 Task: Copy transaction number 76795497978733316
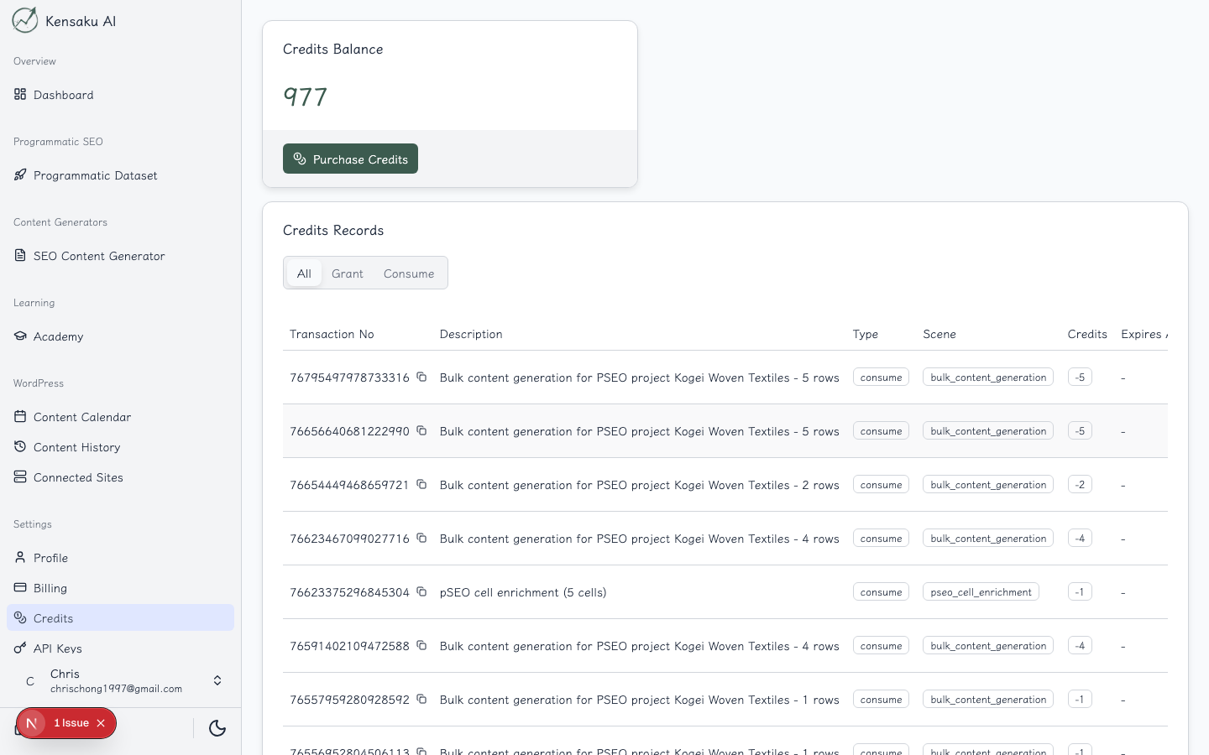click(421, 377)
